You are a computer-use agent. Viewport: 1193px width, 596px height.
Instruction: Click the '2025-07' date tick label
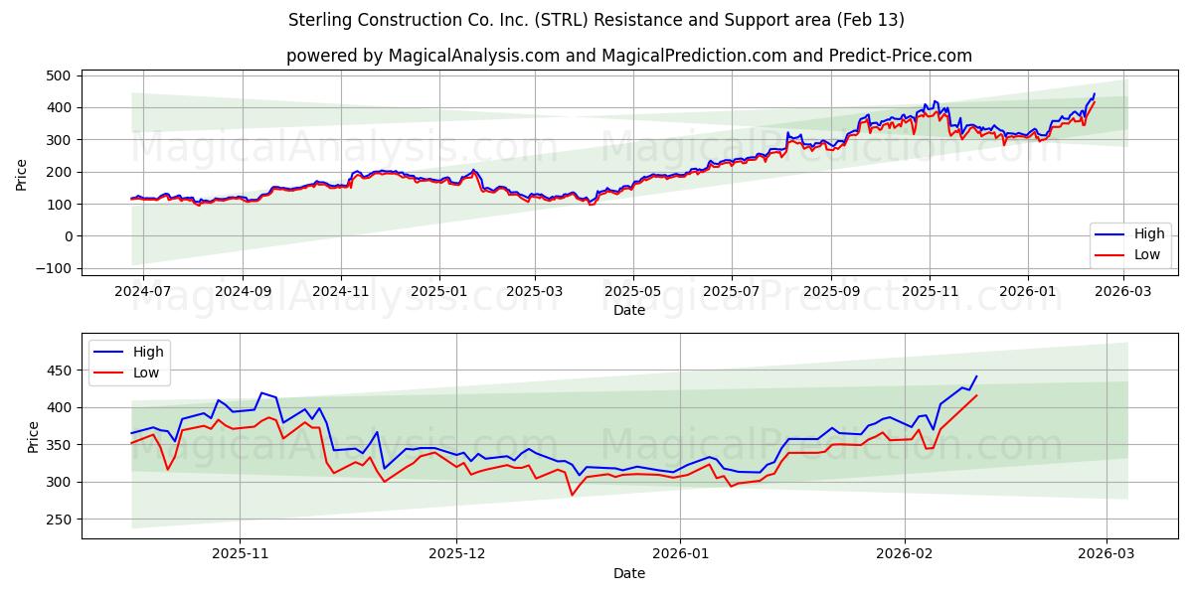pos(732,292)
